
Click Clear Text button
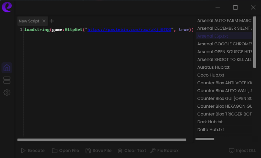coord(132,151)
